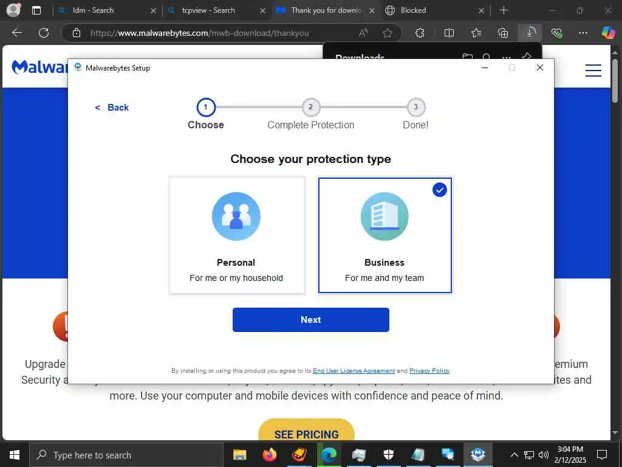622x467 pixels.
Task: Close the tcpview - Search tab
Action: click(x=262, y=11)
